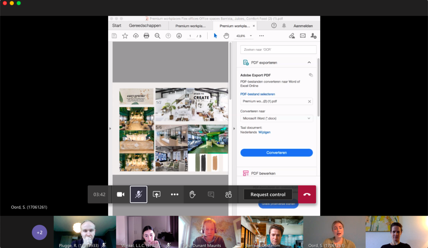
Task: Show participants with the people icon
Action: [x=229, y=194]
